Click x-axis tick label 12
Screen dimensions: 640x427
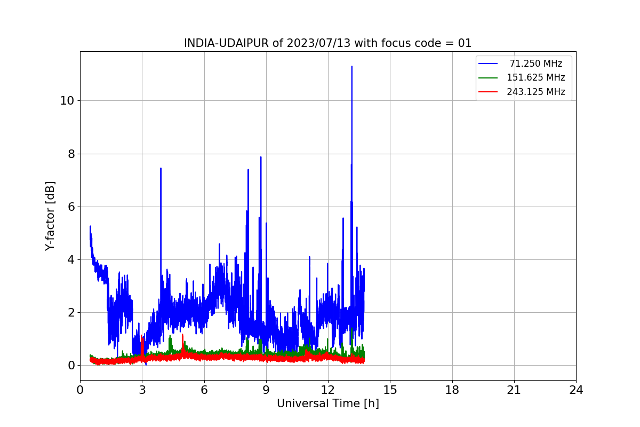tap(328, 390)
